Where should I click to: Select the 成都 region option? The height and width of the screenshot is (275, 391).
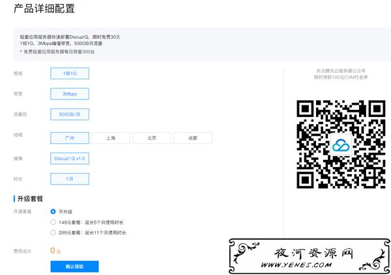coord(193,138)
